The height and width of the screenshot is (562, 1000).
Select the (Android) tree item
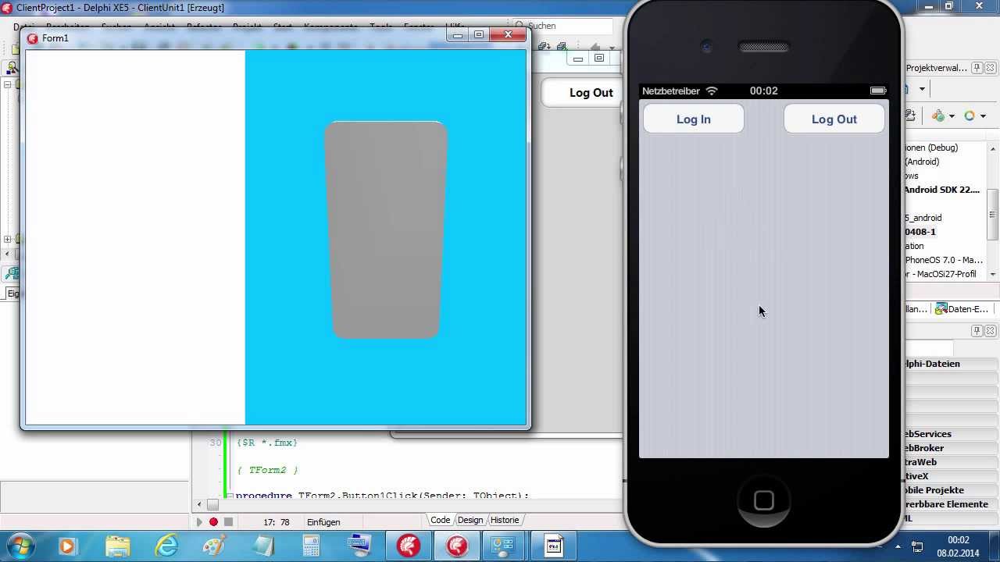pos(922,162)
